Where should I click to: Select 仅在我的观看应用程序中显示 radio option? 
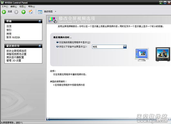click(57, 42)
